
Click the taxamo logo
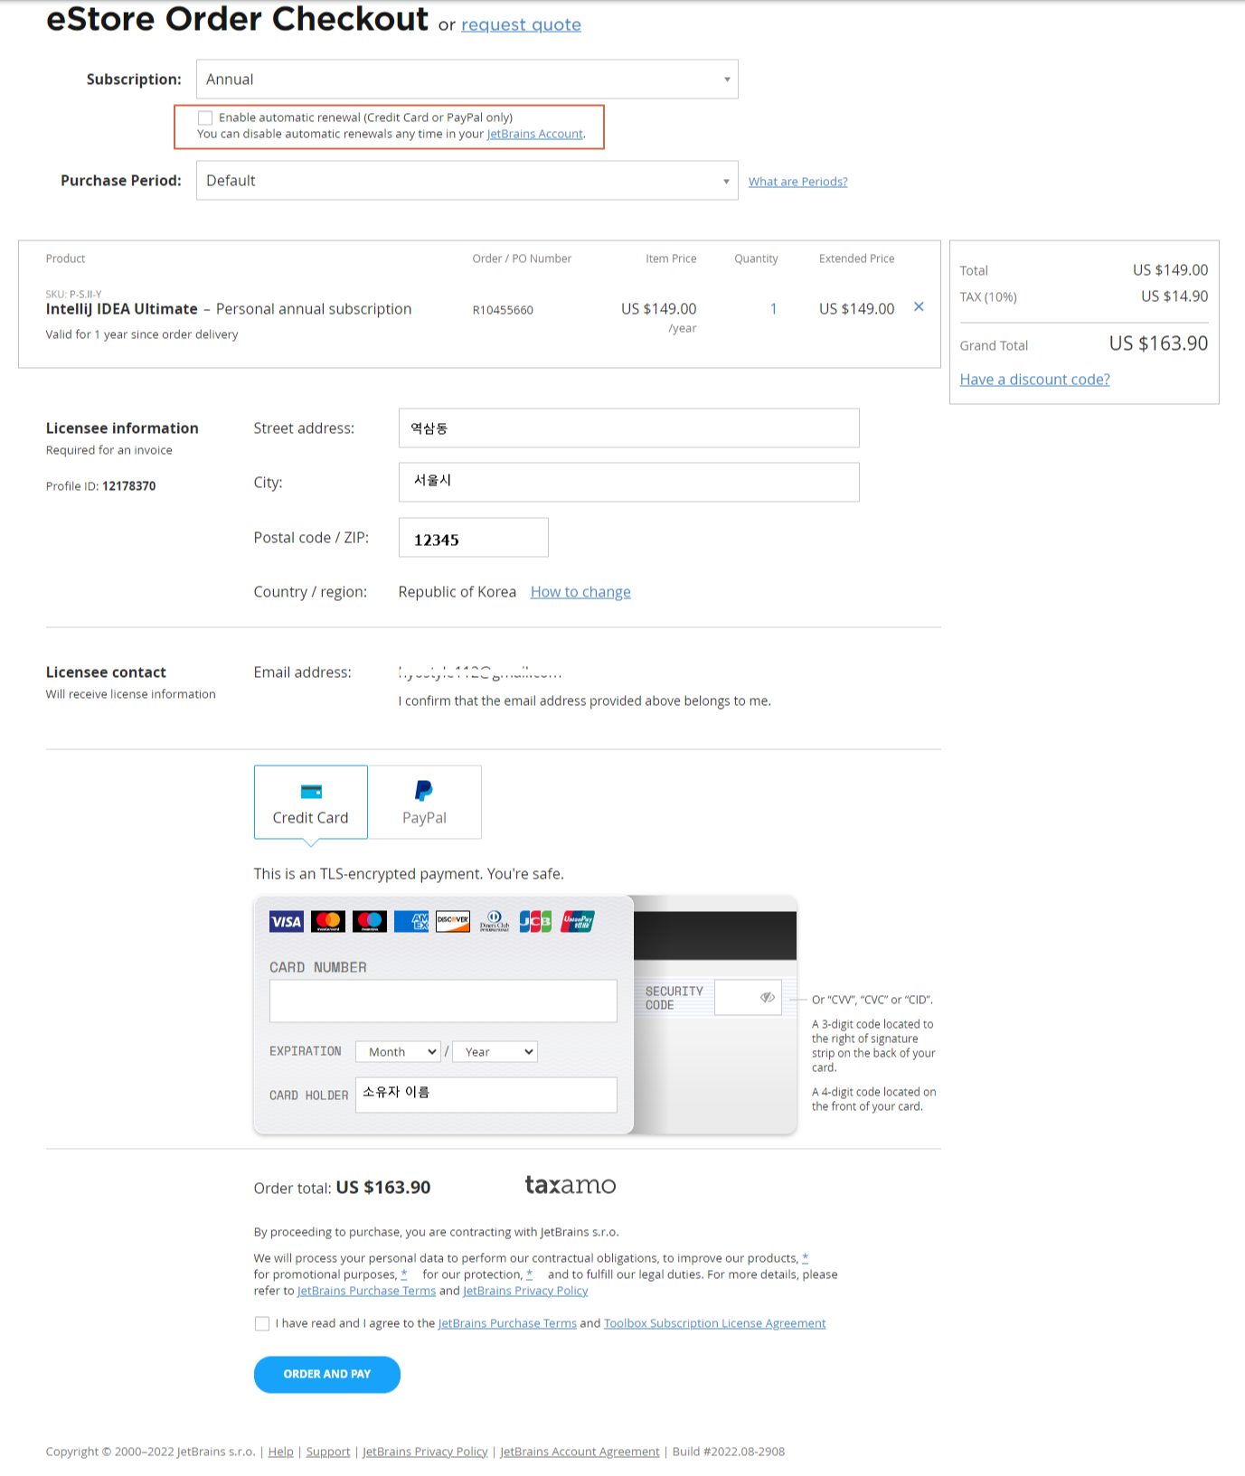coord(571,1185)
